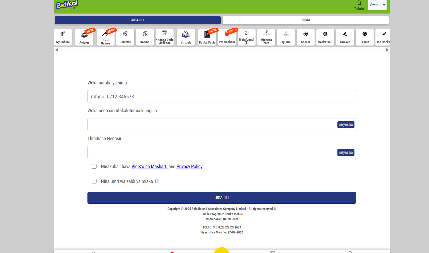Show password with first onyesha toggle
Screen dimensions: 429x253
click(x=346, y=125)
